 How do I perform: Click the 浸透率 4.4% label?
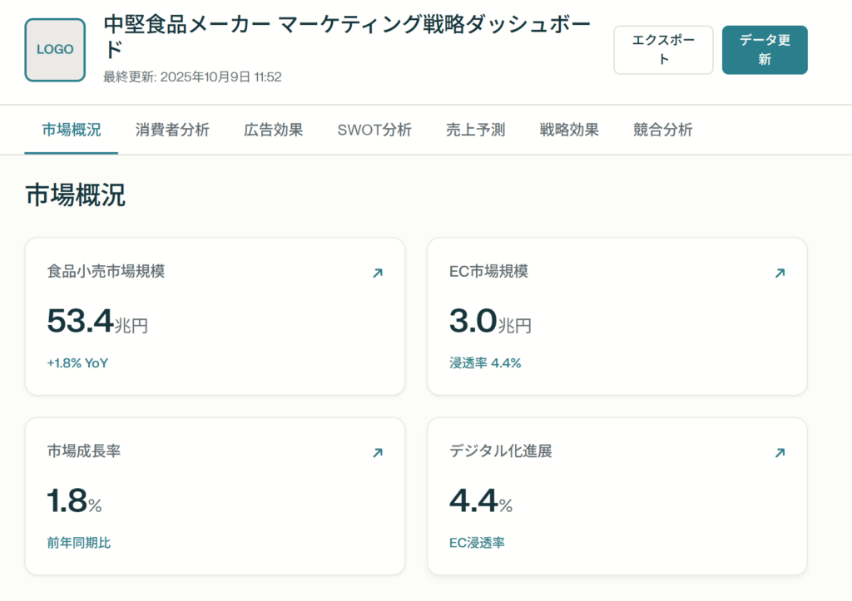pyautogui.click(x=485, y=363)
